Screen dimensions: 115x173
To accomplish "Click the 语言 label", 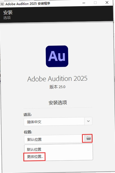I will pyautogui.click(x=28, y=115).
